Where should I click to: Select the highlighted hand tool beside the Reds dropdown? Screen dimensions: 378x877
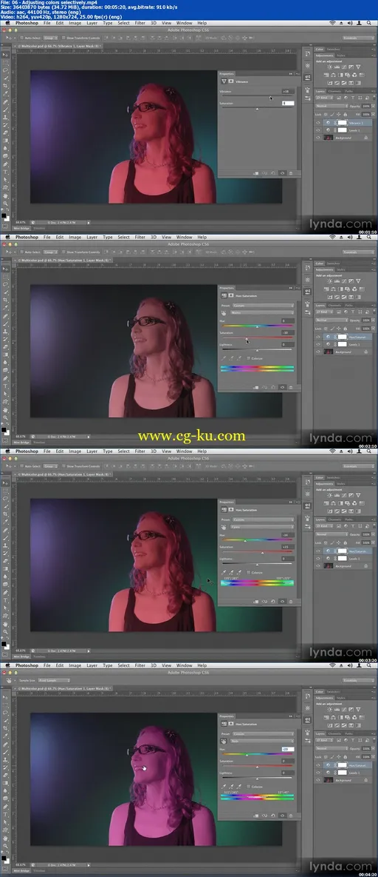(x=224, y=741)
